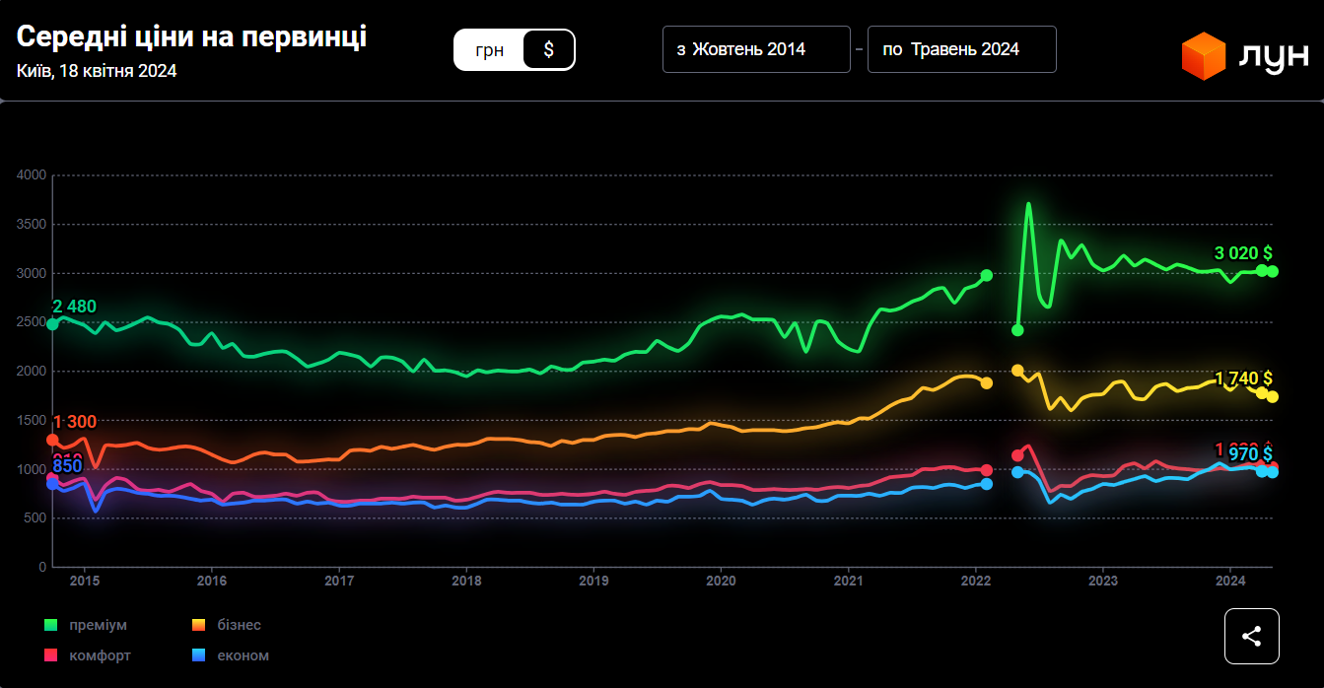Open the start date Жовтень 2014 picker
The width and height of the screenshot is (1324, 688).
click(x=755, y=49)
